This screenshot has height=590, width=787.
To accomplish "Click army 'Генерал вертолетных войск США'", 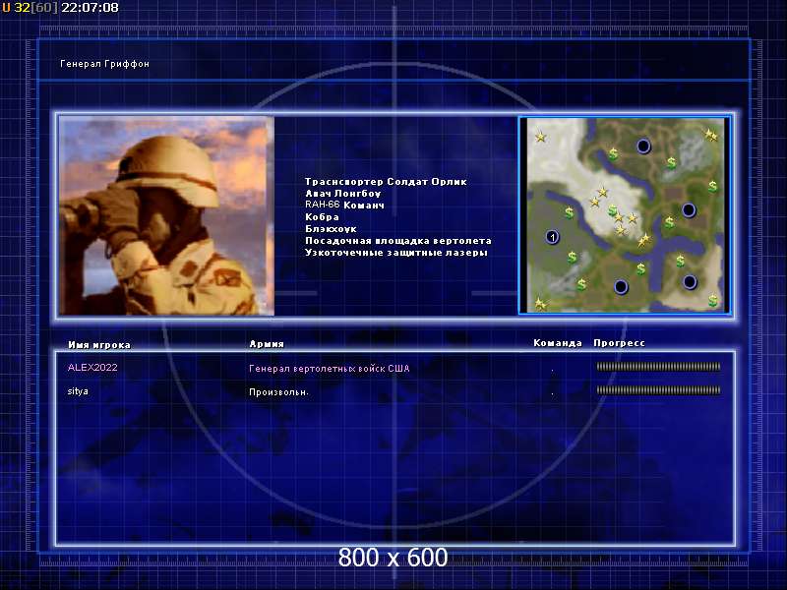I will [330, 368].
